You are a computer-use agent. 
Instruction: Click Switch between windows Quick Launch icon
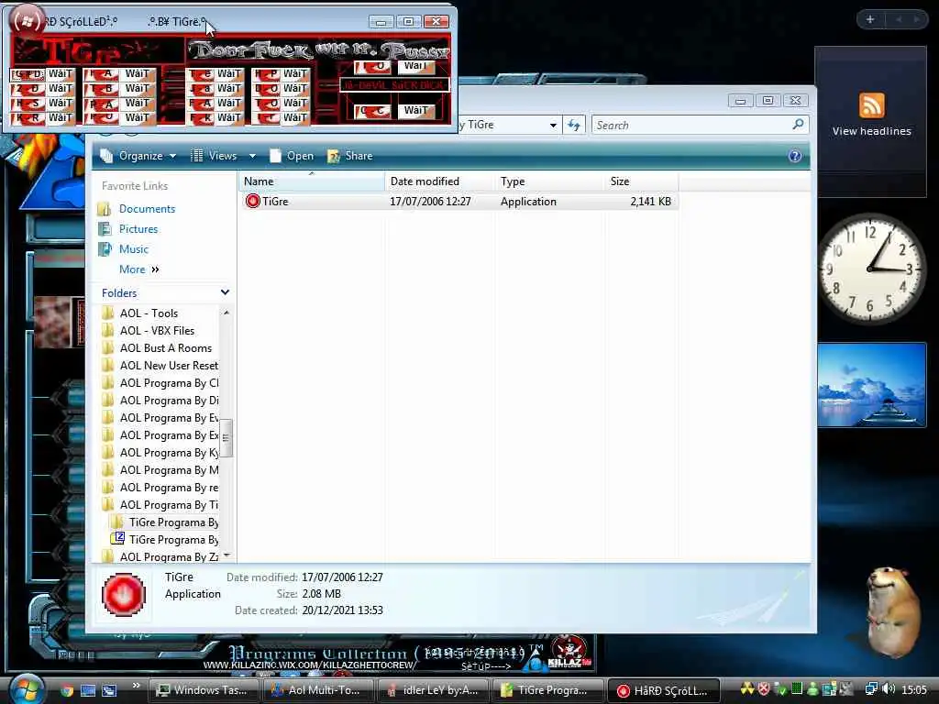(x=109, y=691)
